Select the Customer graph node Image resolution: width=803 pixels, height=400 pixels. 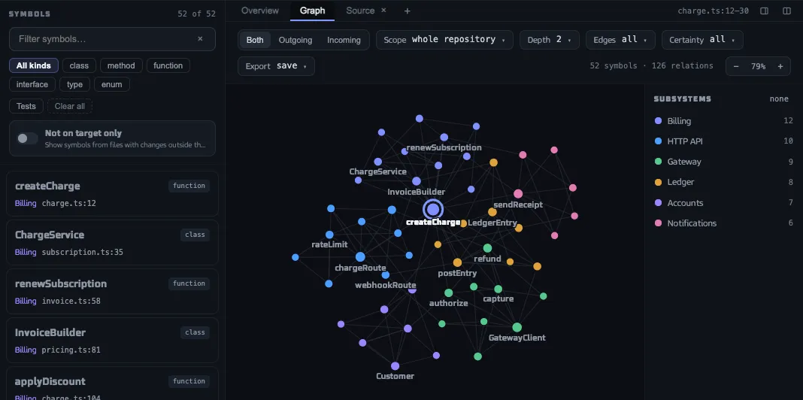click(x=395, y=365)
